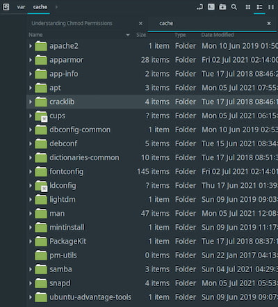
Task: Click the dbconfig-common folder icon
Action: point(41,129)
